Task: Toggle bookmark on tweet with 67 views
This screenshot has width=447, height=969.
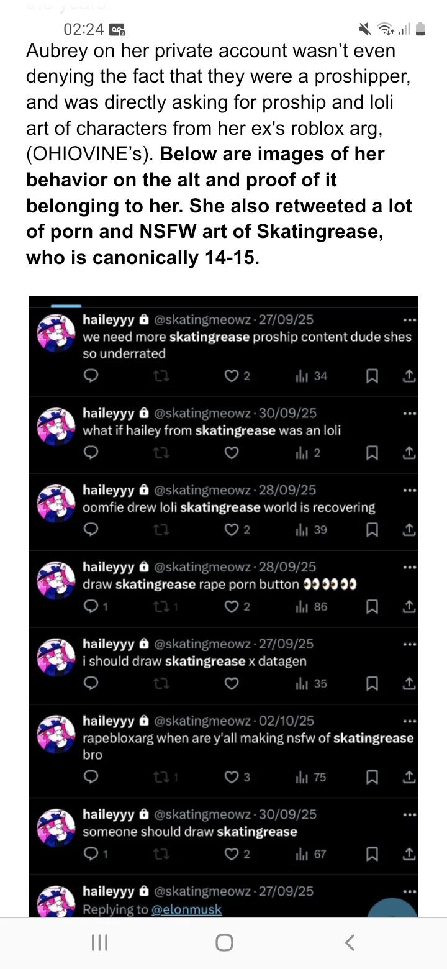Action: pos(372,854)
